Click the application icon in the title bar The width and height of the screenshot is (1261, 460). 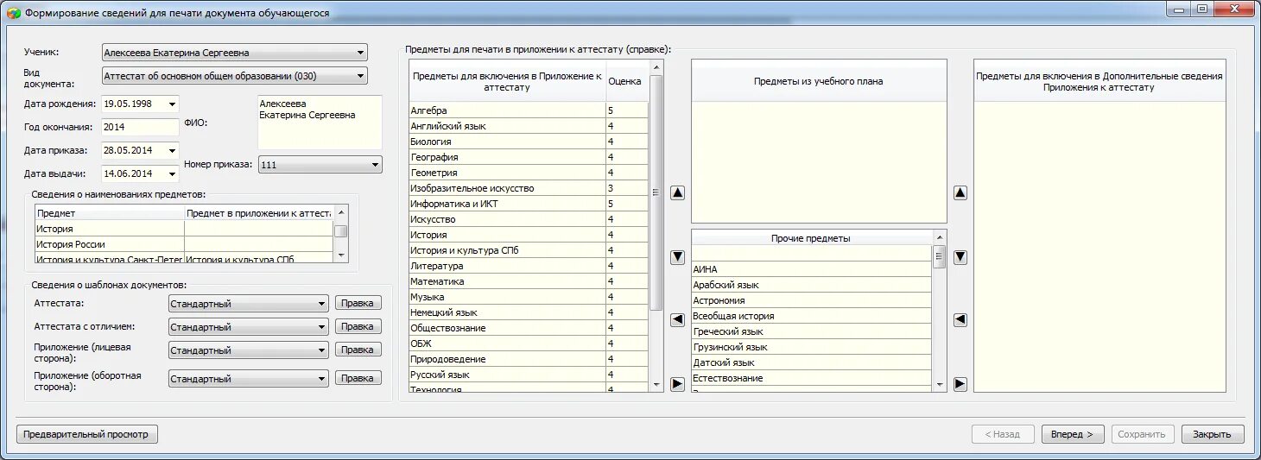click(13, 14)
